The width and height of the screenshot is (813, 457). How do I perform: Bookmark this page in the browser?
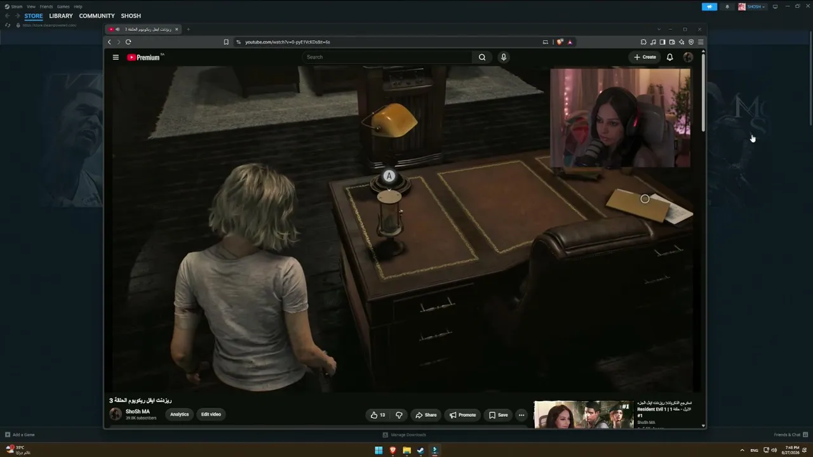[x=226, y=42]
